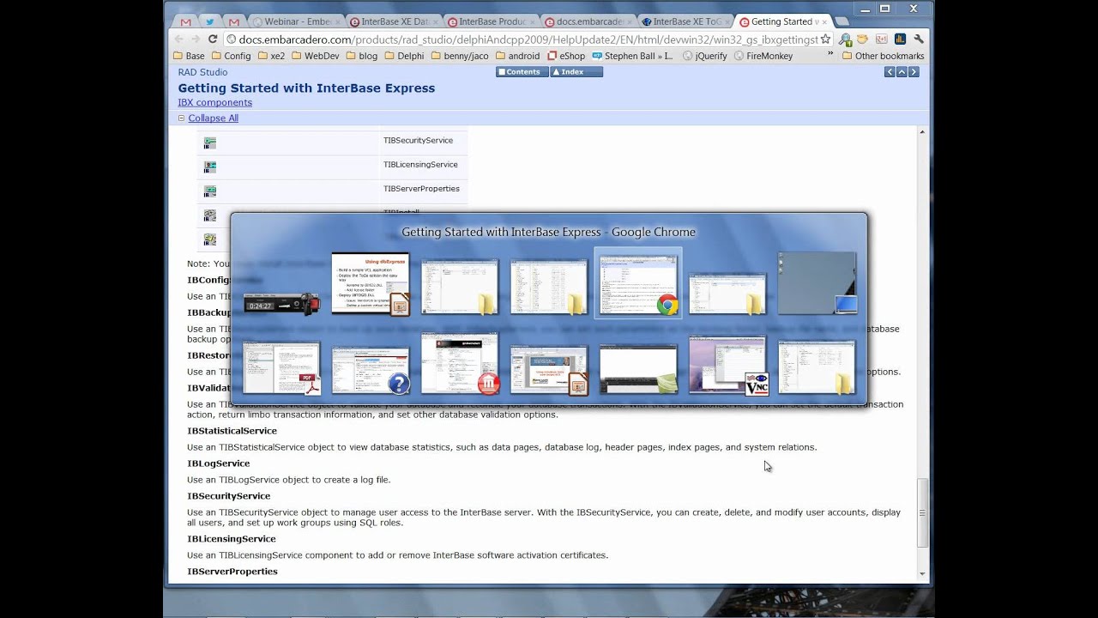Click the TIBServerProperties component icon

209,191
